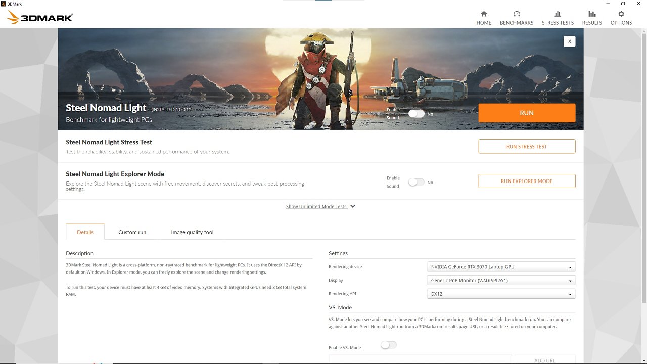Switch to the Custom run tab
Image resolution: width=647 pixels, height=364 pixels.
(132, 232)
